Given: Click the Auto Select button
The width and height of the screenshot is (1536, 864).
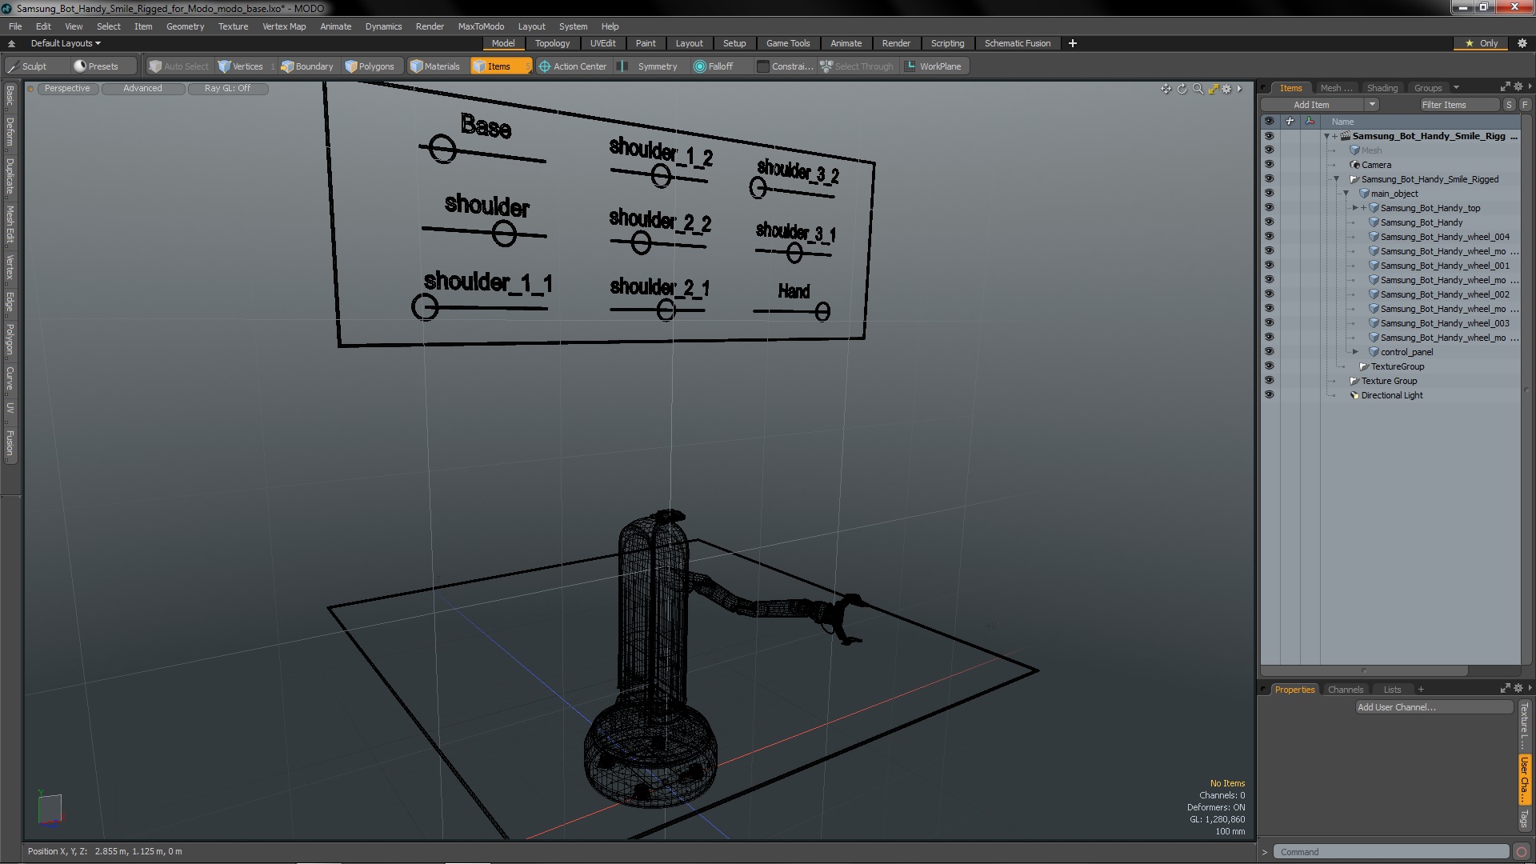Looking at the screenshot, I should [178, 66].
